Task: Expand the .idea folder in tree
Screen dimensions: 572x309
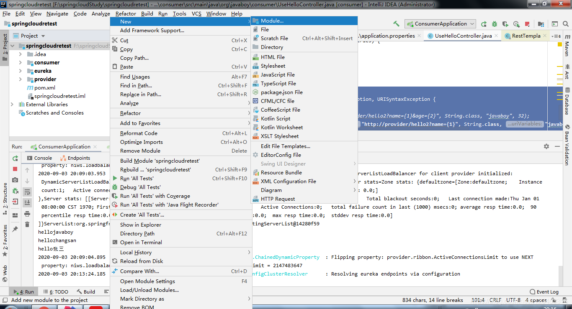Action: pyautogui.click(x=20, y=54)
